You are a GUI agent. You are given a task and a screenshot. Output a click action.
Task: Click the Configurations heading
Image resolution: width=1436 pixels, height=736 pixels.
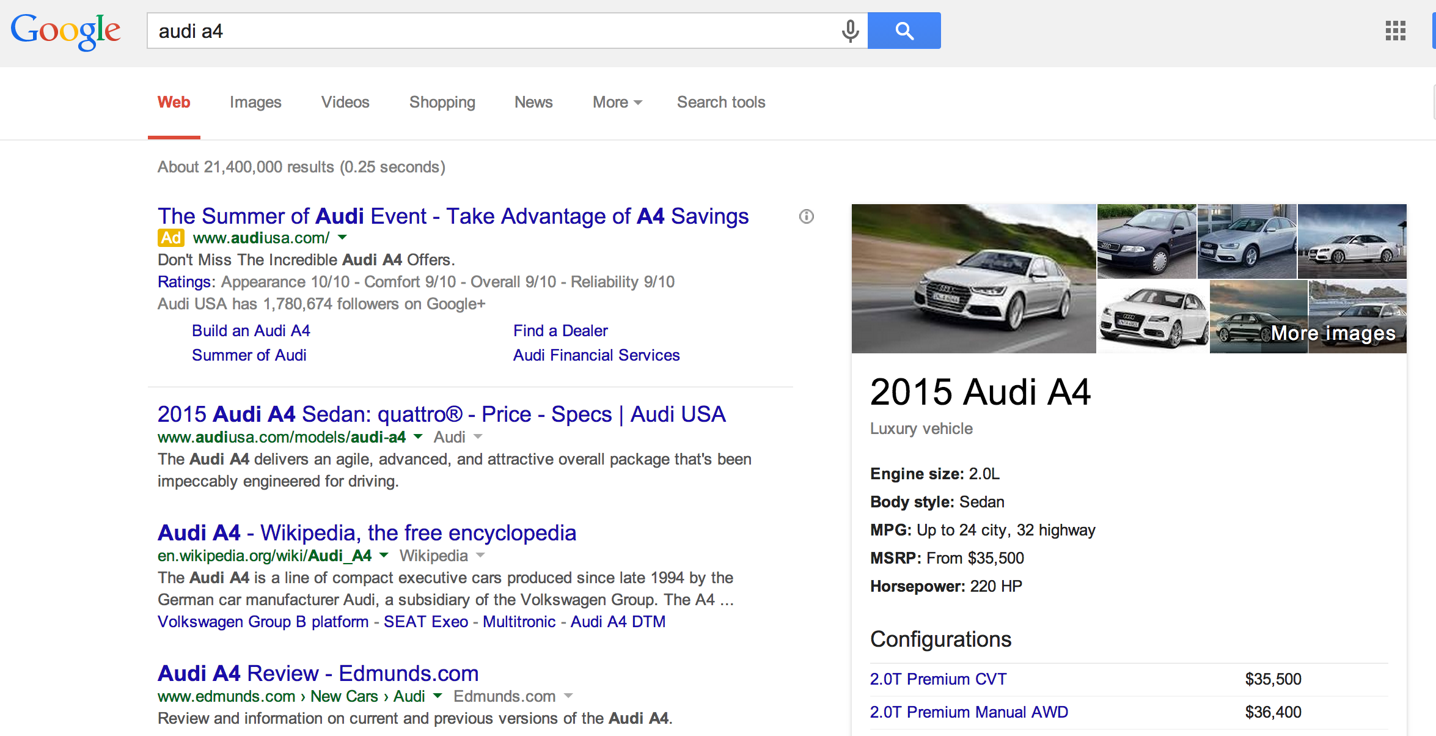coord(941,639)
